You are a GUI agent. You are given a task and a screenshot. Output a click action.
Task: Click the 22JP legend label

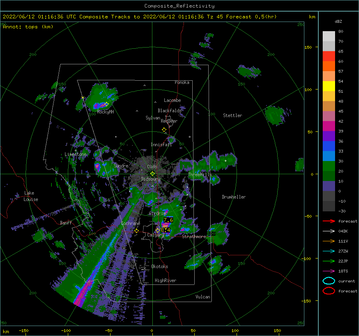coord(343,261)
